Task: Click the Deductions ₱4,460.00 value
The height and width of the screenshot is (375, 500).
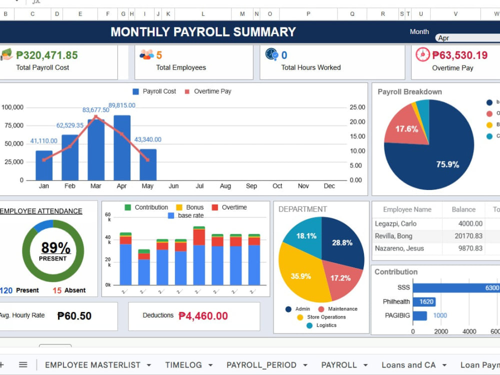Action: pos(203,316)
